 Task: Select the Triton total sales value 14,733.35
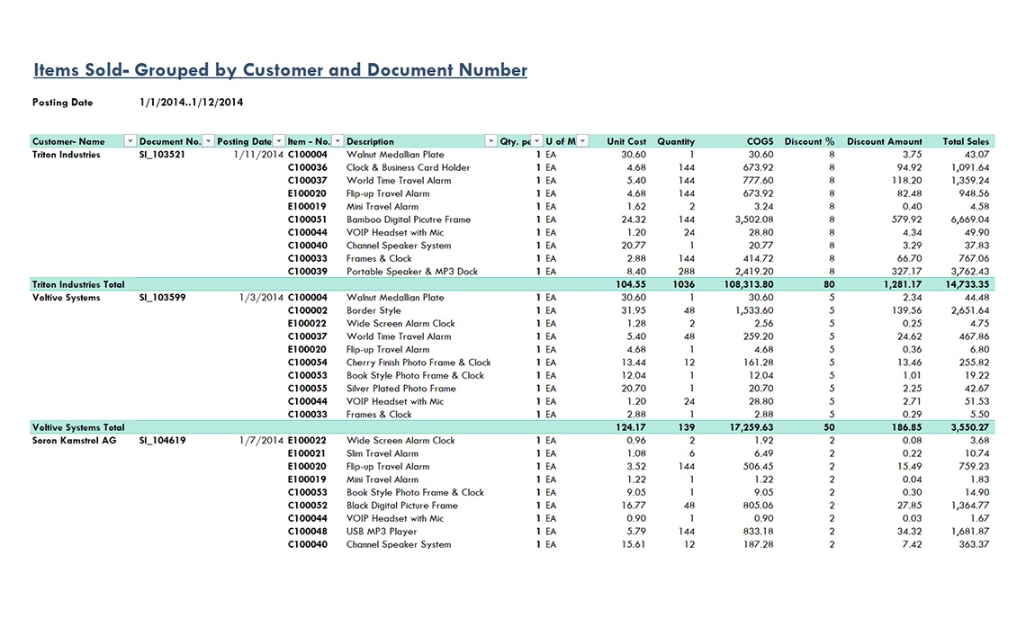(x=967, y=284)
